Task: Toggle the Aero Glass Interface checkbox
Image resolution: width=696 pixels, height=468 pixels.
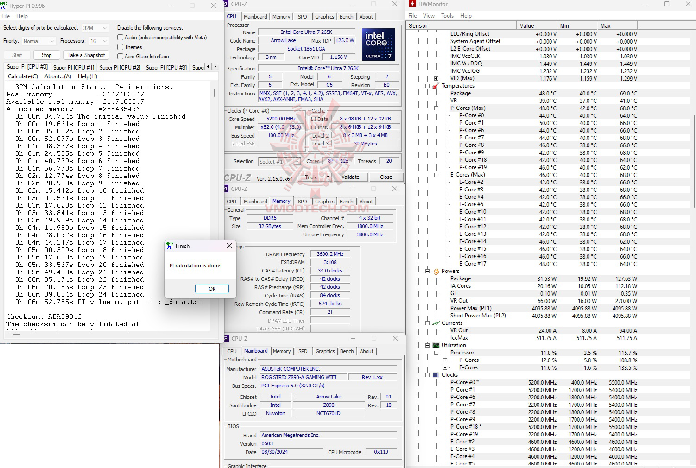Action: click(120, 57)
